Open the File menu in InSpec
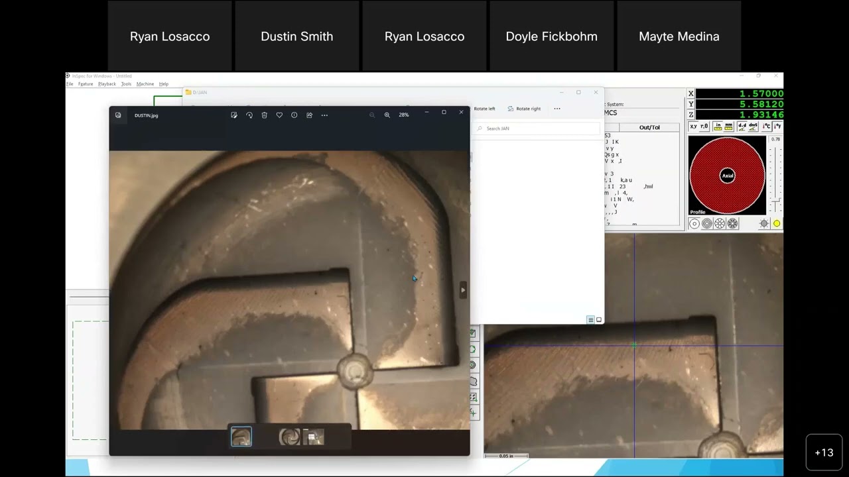The image size is (849, 477). 70,84
